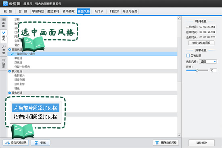Select the 画面风格 tab
Screen dimensions: 222x148
click(x=84, y=11)
